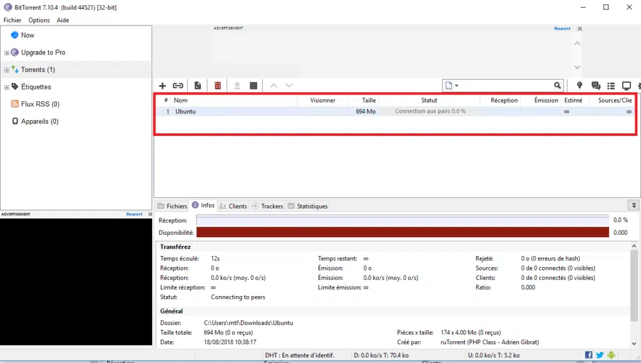
Task: Click the top ad scroll-down chevron
Action: click(x=577, y=67)
